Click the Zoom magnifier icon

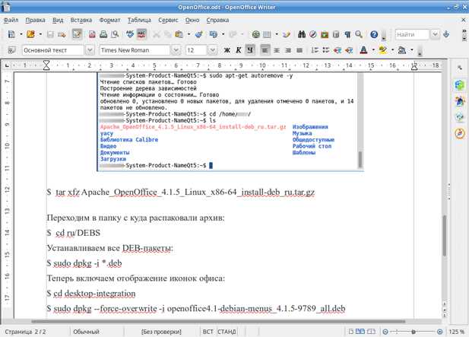coord(359,34)
